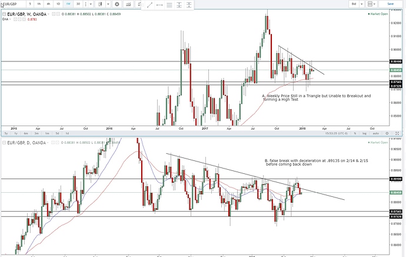Screen dimensions: 406x257
Task: Open more timeframes three-dot menu
Action: tap(86, 4)
